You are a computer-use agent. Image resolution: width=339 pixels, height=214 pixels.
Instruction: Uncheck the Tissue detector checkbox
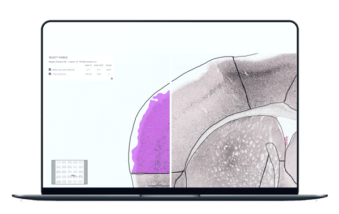pos(50,74)
